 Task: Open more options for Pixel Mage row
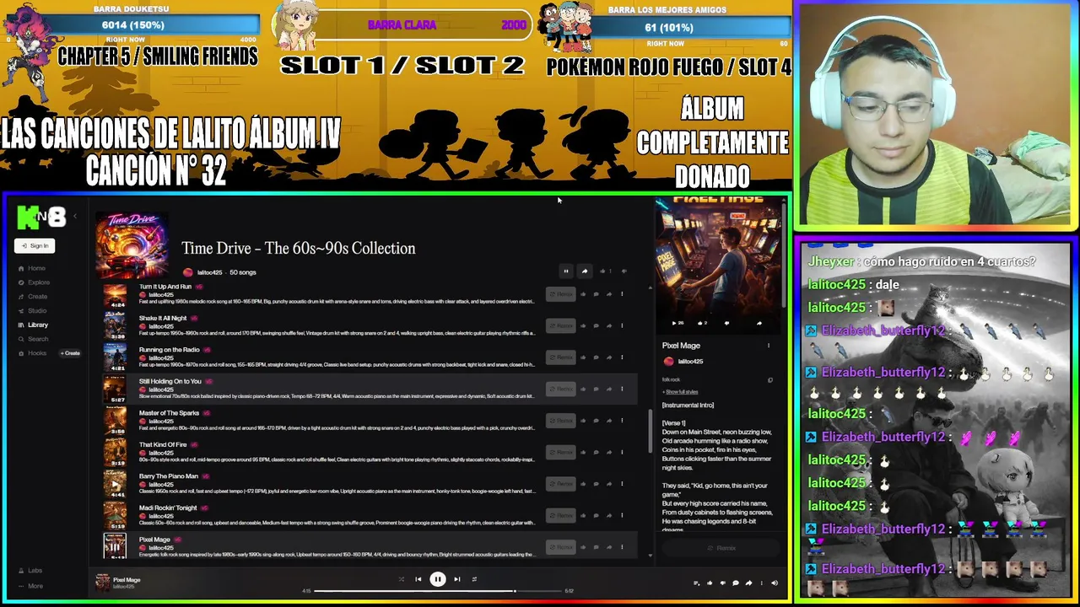point(622,547)
